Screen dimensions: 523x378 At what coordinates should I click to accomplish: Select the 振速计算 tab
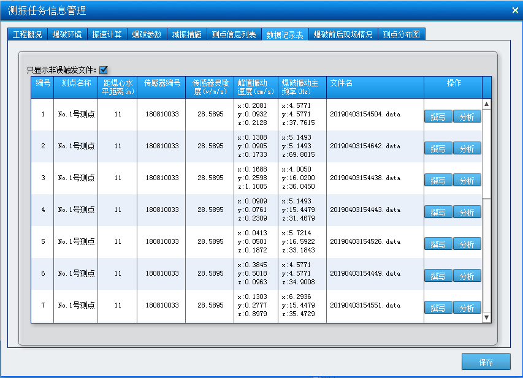point(107,34)
